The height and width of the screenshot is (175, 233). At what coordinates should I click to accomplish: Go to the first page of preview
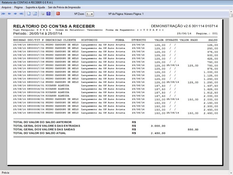click(3, 14)
